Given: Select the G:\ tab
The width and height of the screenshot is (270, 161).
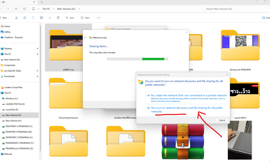Looking at the screenshot, I should pos(18,2).
